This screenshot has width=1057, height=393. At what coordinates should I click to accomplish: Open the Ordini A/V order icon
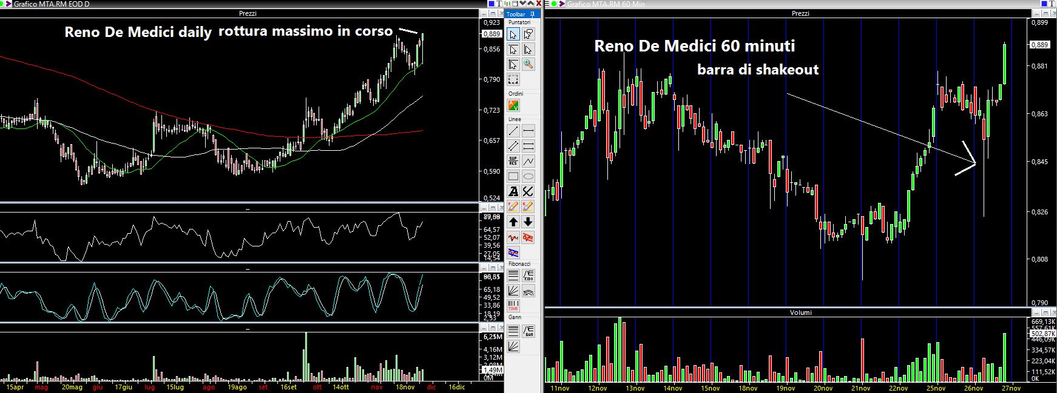513,106
